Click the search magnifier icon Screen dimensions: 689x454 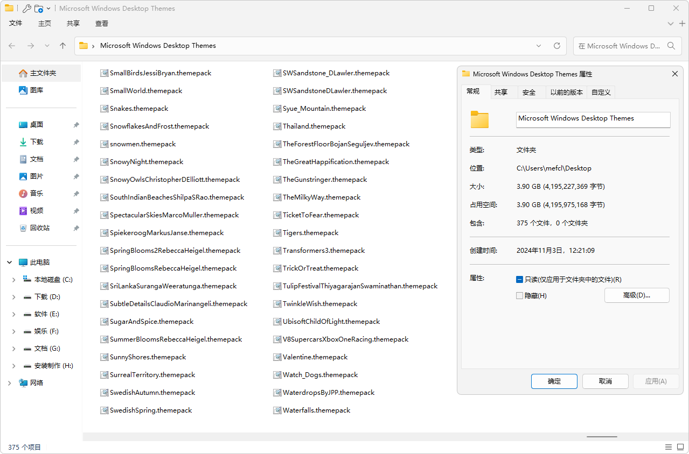[x=671, y=46]
